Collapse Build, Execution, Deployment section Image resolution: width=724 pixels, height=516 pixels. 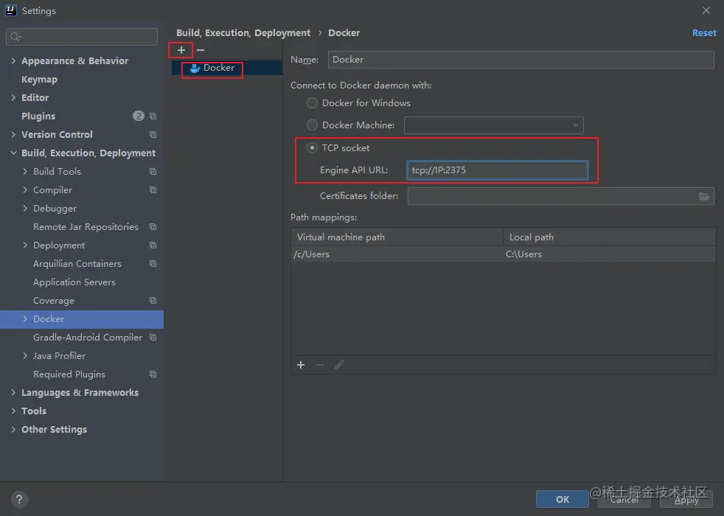(13, 153)
